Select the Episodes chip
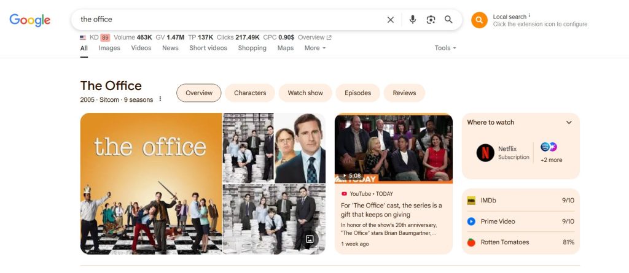Image resolution: width=629 pixels, height=273 pixels. tap(357, 93)
